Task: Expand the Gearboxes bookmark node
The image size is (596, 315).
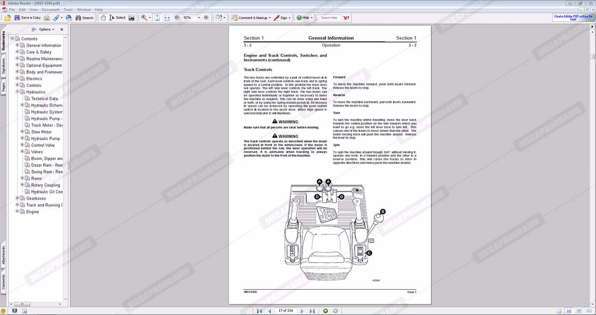Action: click(x=17, y=198)
